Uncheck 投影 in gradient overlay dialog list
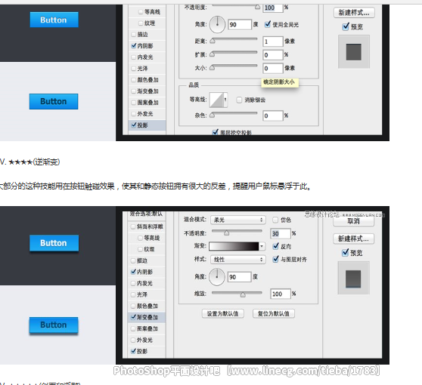The width and height of the screenshot is (422, 385). point(133,351)
